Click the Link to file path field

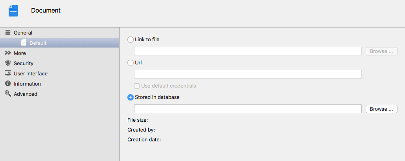[248, 51]
